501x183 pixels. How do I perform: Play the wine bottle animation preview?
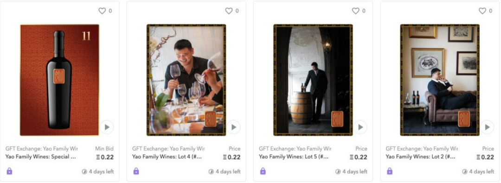click(107, 127)
